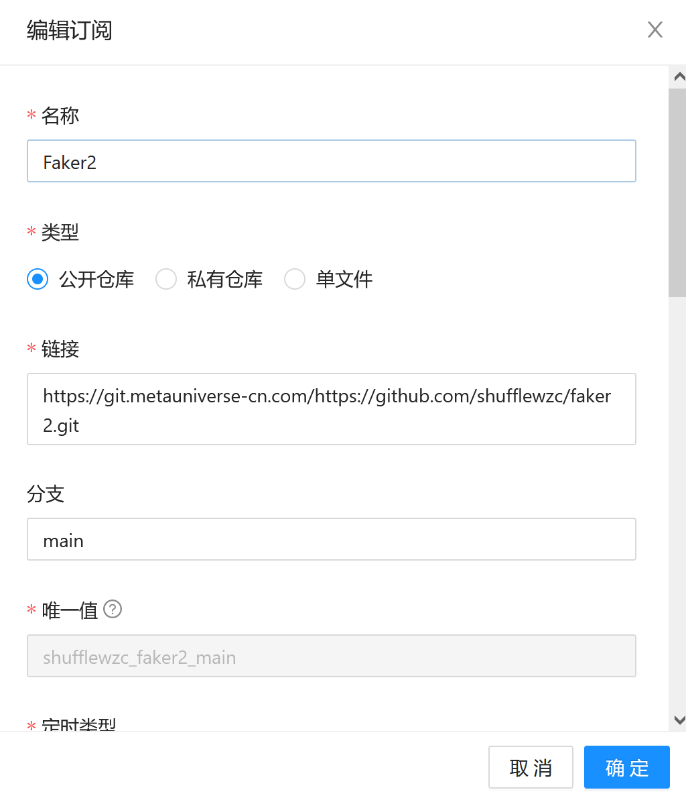Image resolution: width=686 pixels, height=802 pixels.
Task: Click into the 链接 URL text area
Action: coord(331,409)
